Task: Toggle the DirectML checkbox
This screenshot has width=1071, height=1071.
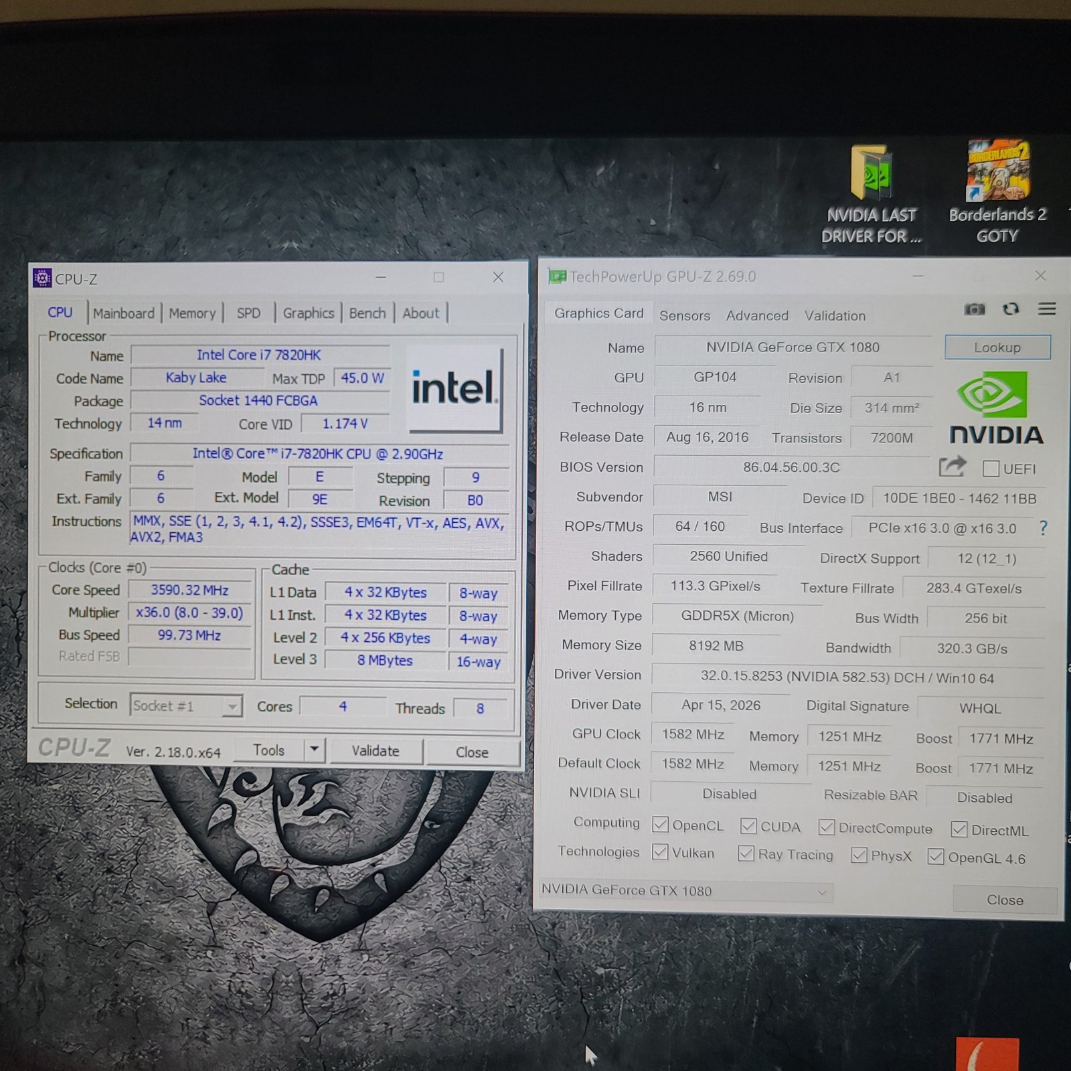Action: (959, 829)
